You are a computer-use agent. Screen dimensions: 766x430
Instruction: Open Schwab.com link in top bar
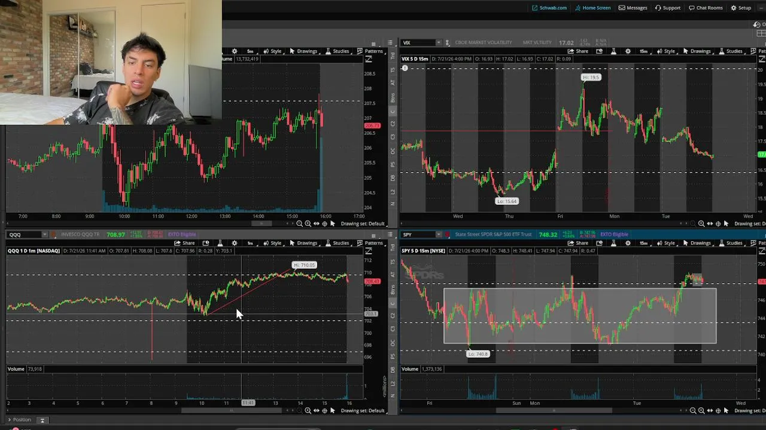(x=549, y=8)
